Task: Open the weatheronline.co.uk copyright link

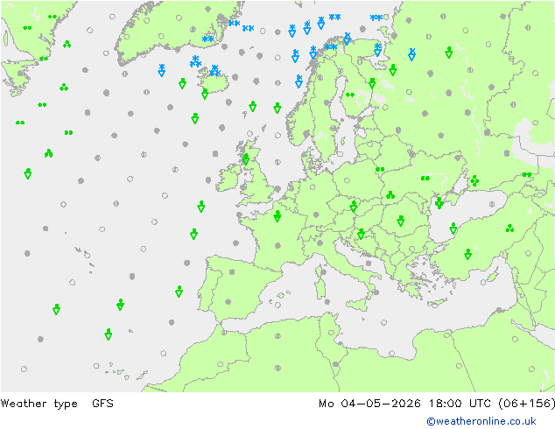Action: 481,421
